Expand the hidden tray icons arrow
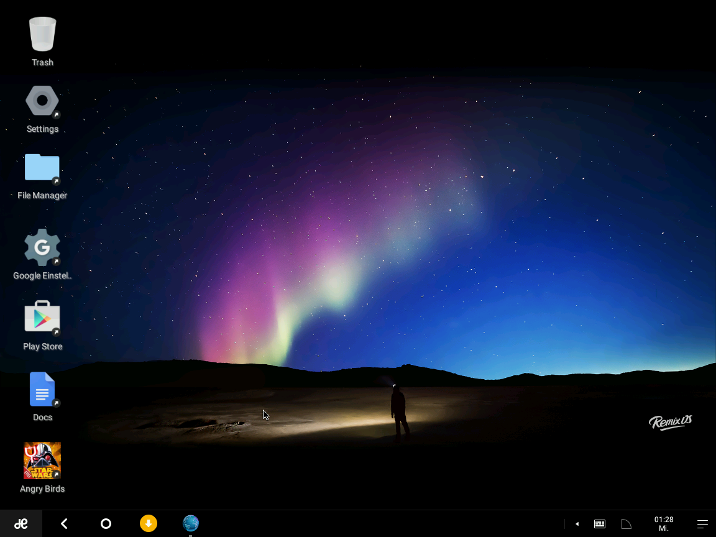Screen dimensions: 716x537 point(577,523)
